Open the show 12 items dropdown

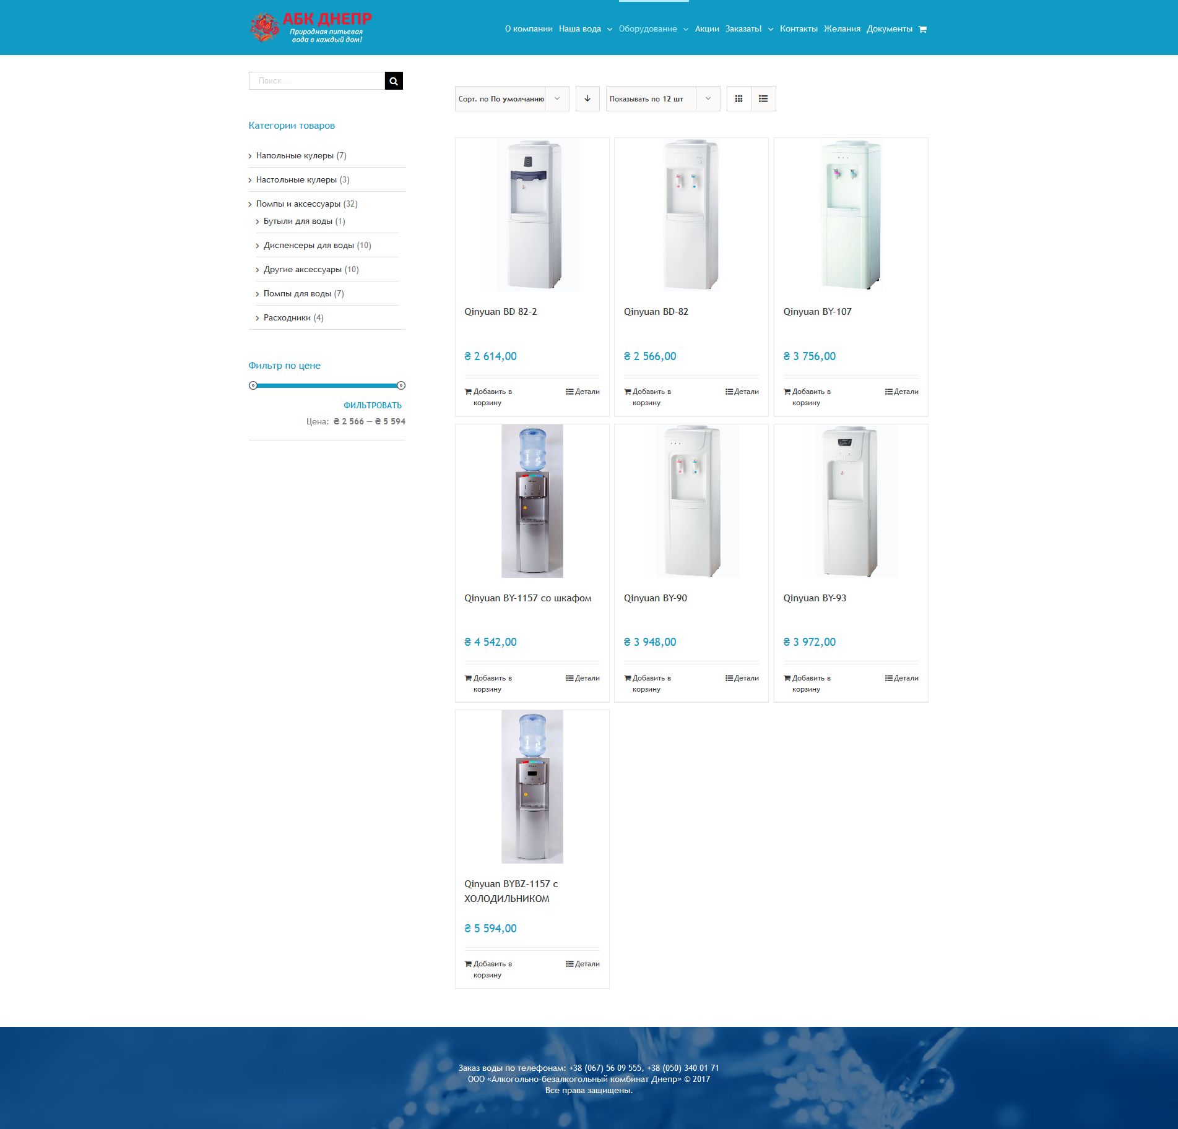pyautogui.click(x=663, y=99)
